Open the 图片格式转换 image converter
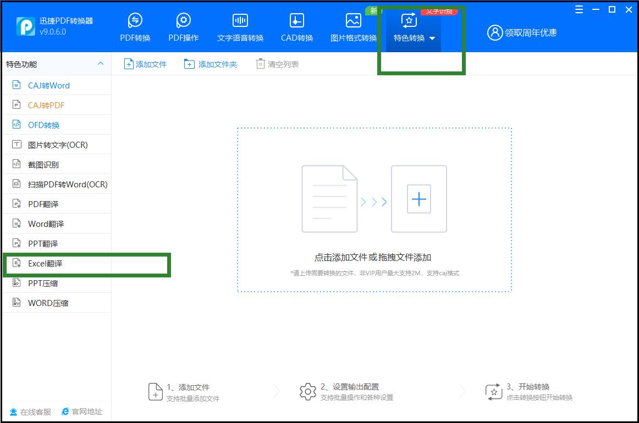 pos(352,26)
